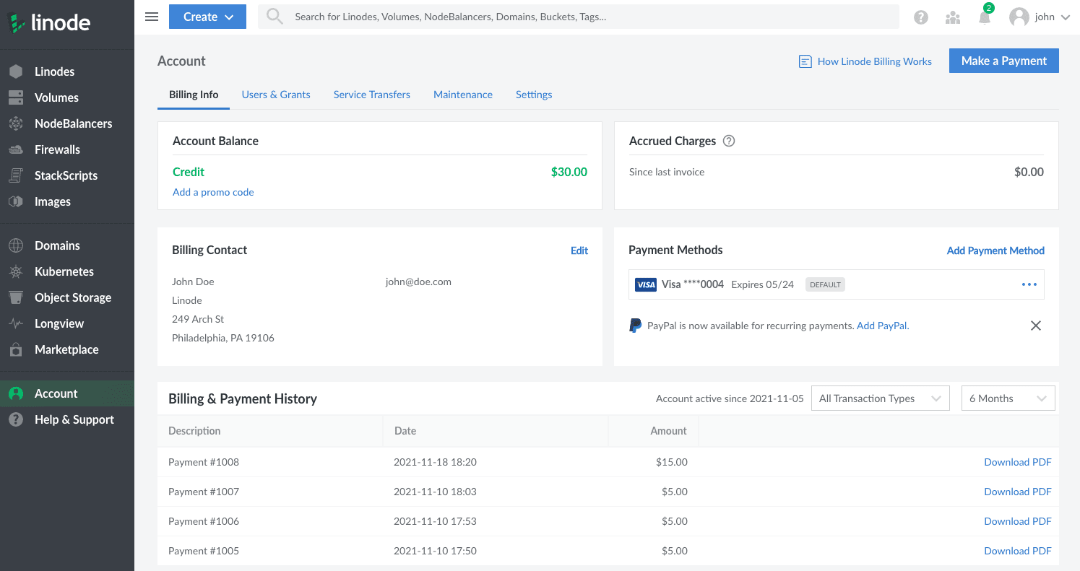Image resolution: width=1080 pixels, height=571 pixels.
Task: Expand the Create dropdown
Action: [x=207, y=17]
